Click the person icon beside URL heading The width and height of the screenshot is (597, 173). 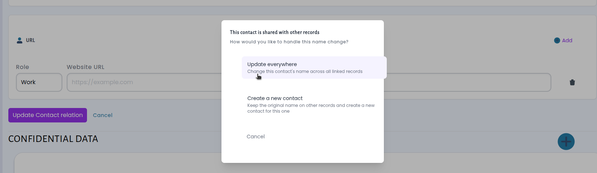20,40
